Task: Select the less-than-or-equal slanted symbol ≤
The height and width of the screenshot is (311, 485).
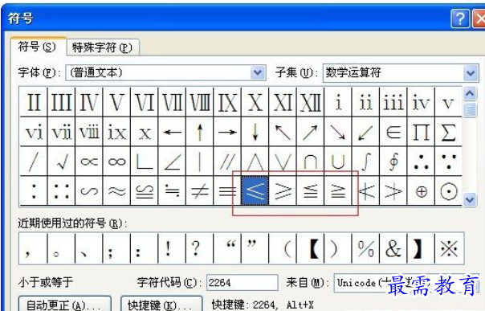Action: point(255,190)
